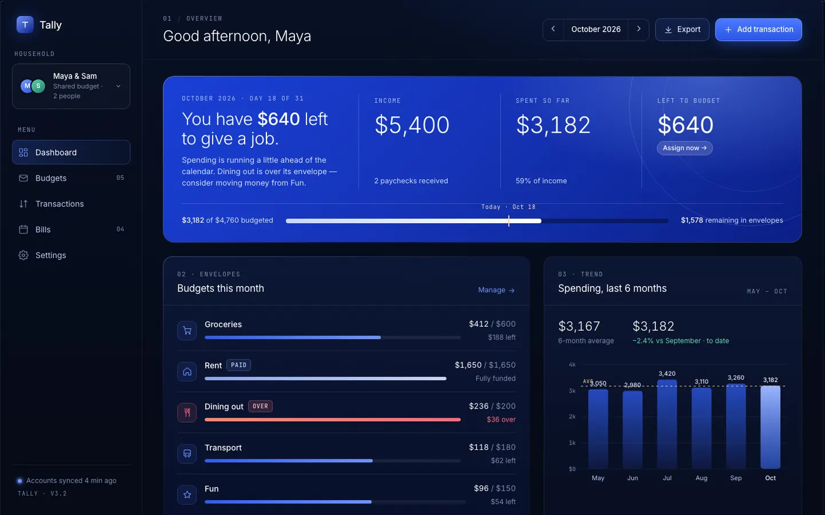The image size is (825, 515).
Task: Click the PAID badge on Rent
Action: 239,365
